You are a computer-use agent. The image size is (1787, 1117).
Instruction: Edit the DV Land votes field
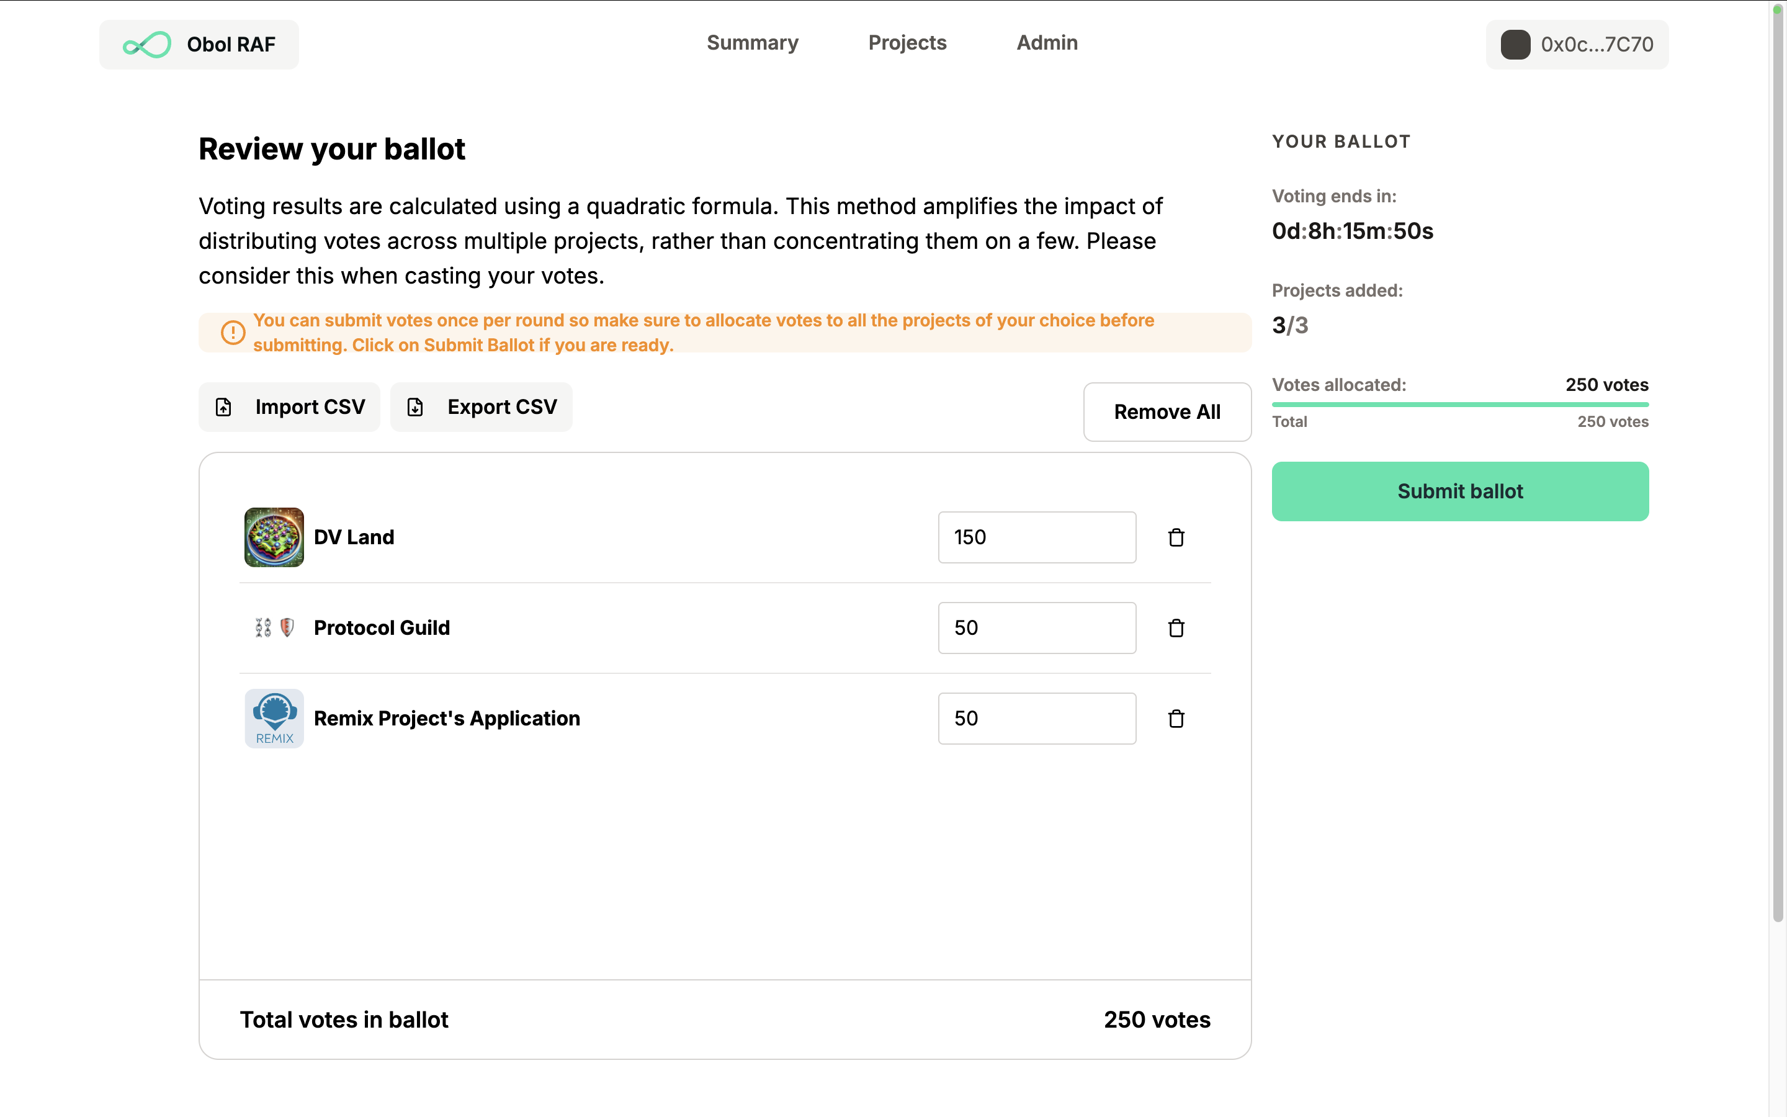coord(1036,537)
